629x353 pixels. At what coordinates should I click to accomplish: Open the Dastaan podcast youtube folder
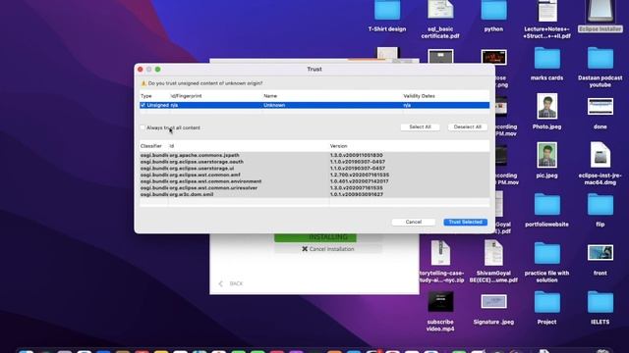(x=600, y=59)
